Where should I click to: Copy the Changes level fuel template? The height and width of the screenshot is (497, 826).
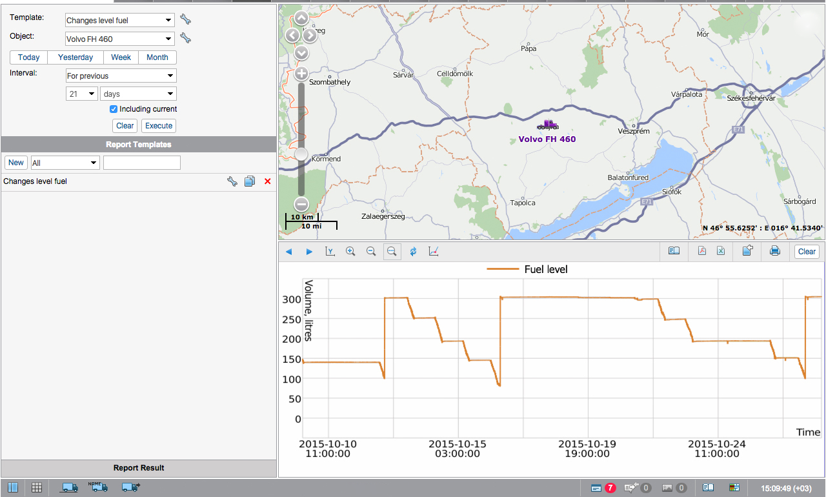tap(250, 182)
